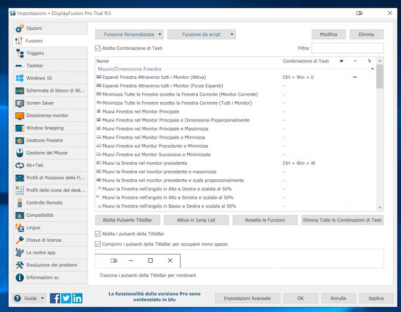Click Elimina Tutte le Combinazioni di Tasti

(x=342, y=220)
